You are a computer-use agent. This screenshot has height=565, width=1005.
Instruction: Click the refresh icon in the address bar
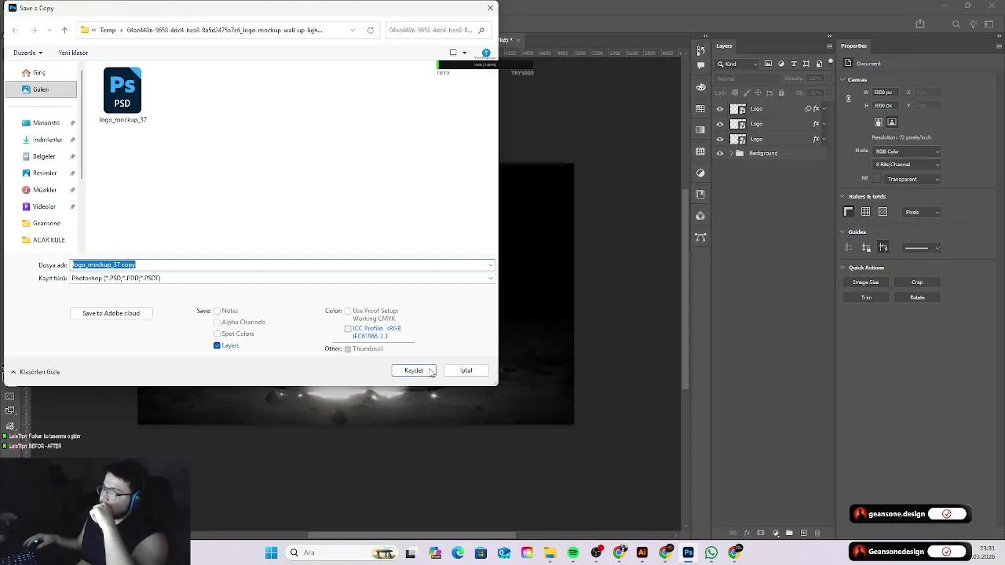pyautogui.click(x=371, y=31)
